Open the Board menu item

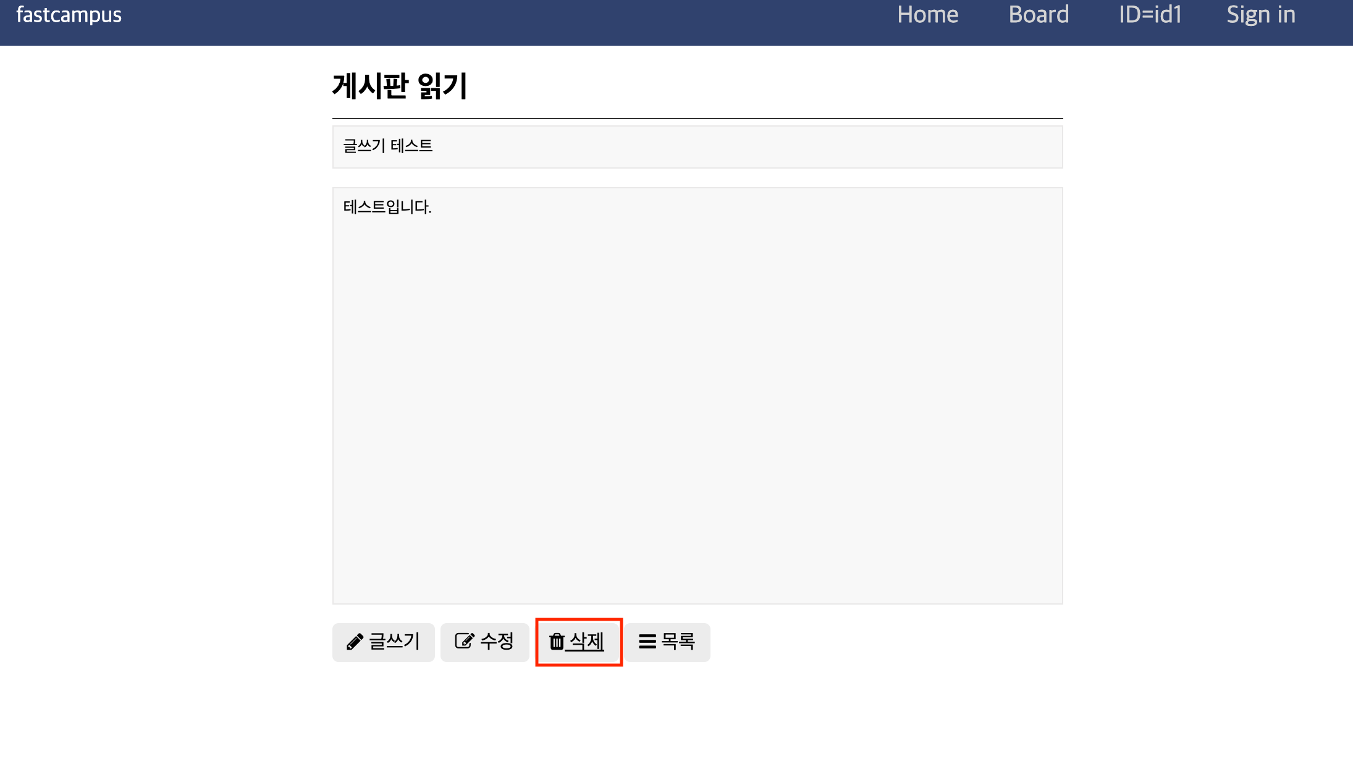point(1039,15)
